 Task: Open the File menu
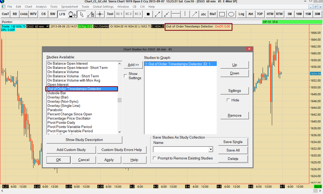click(10, 7)
